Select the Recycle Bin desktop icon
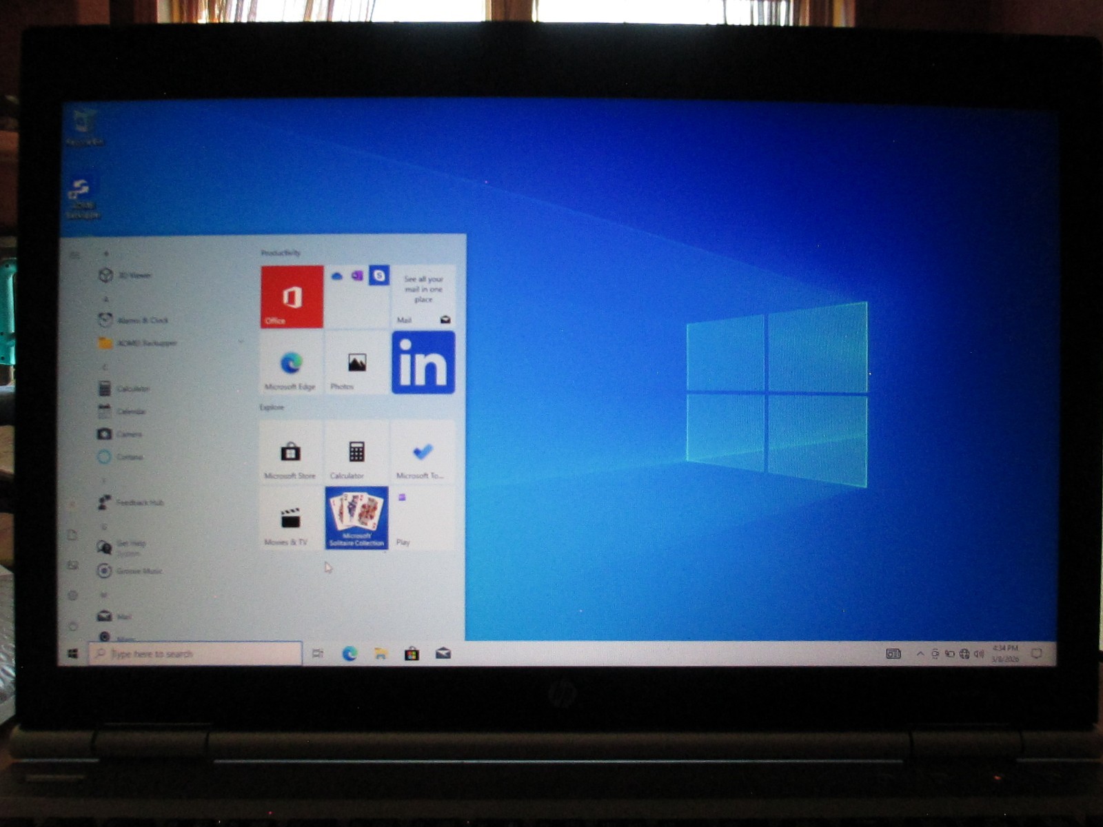 coord(84,127)
